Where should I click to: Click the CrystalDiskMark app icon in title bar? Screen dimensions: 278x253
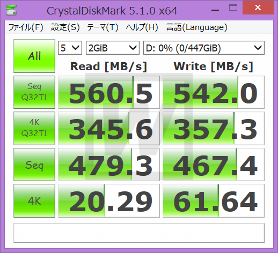coord(11,10)
